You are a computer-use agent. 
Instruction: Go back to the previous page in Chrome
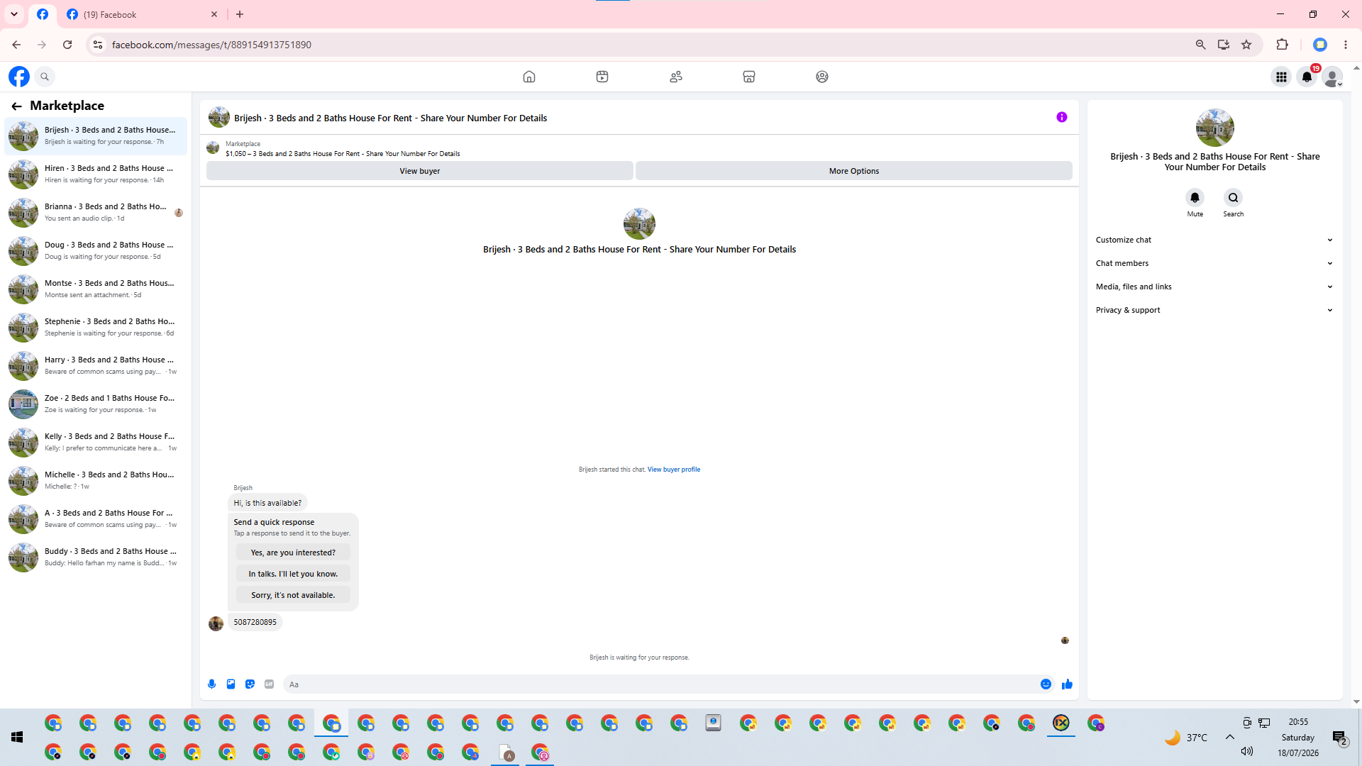[x=16, y=45]
